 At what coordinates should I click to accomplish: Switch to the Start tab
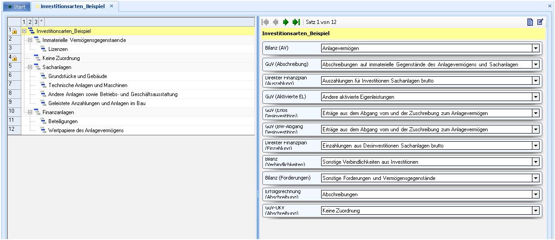pos(16,6)
